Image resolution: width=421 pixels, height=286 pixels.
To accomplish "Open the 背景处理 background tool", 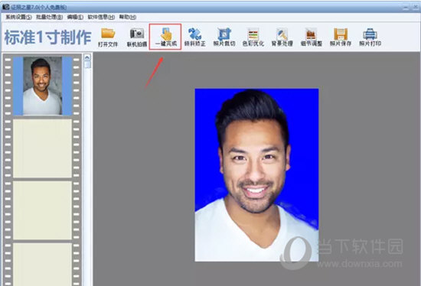I will (282, 37).
